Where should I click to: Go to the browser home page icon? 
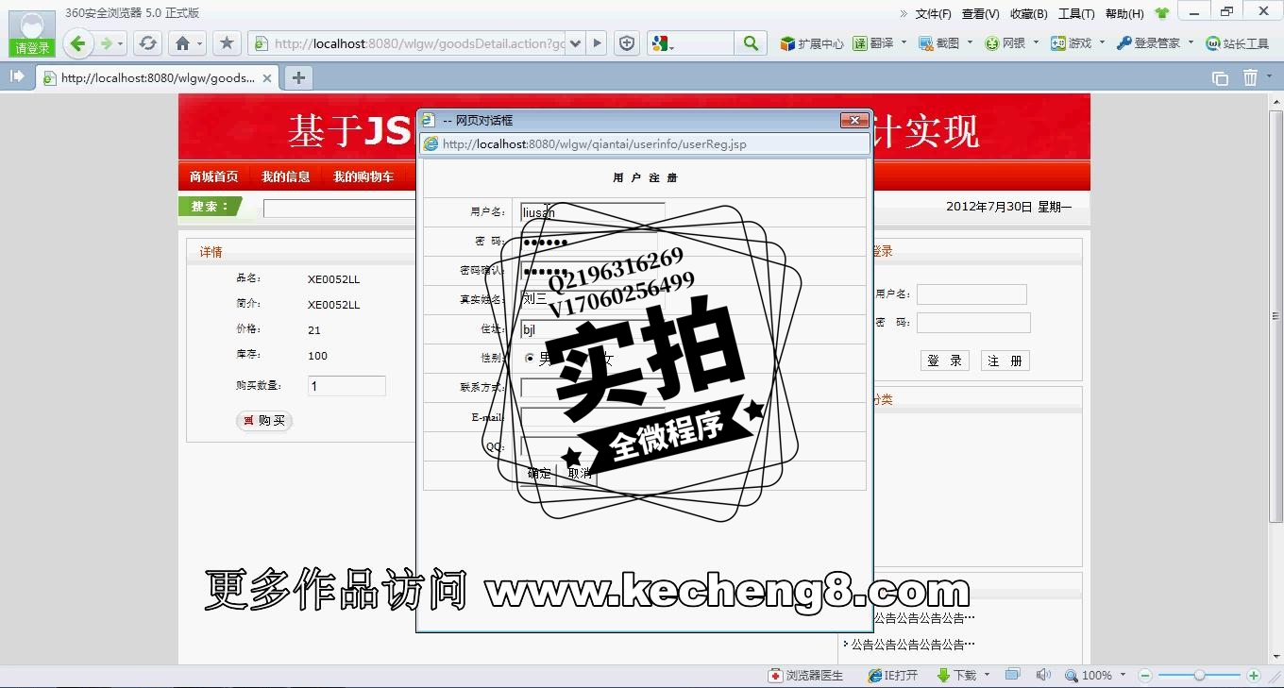pos(183,43)
